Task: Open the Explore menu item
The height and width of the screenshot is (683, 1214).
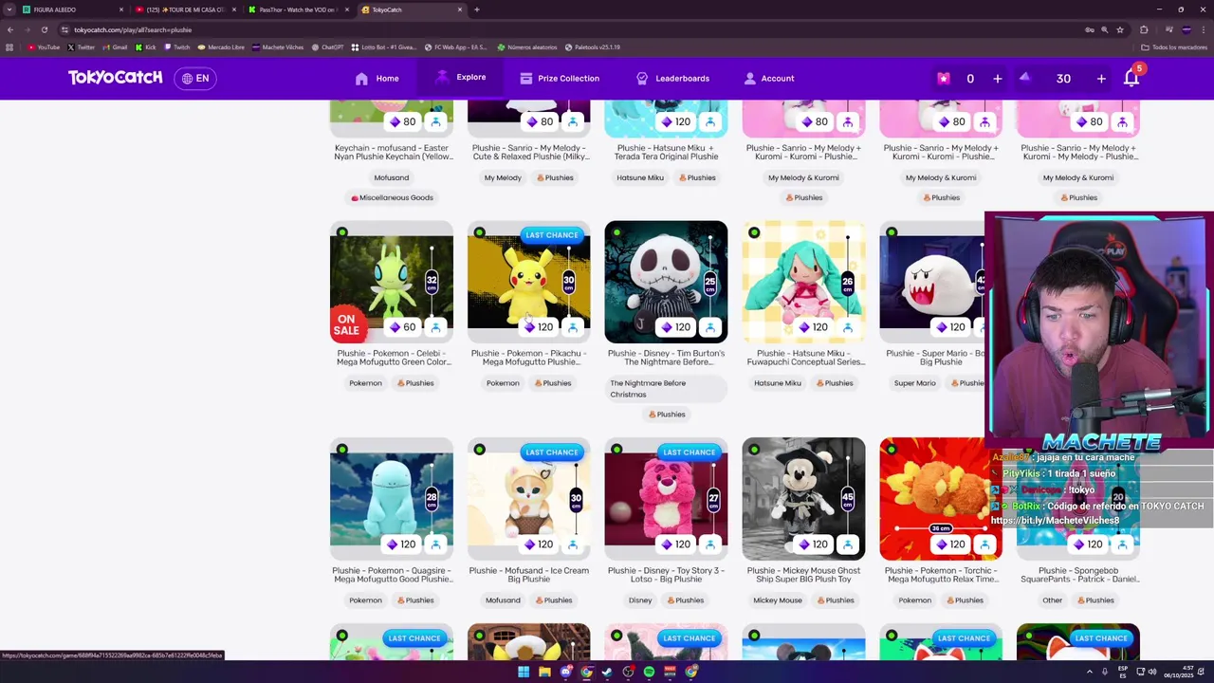Action: [460, 78]
